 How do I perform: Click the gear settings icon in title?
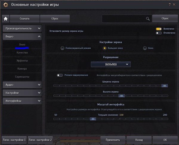tap(5, 5)
